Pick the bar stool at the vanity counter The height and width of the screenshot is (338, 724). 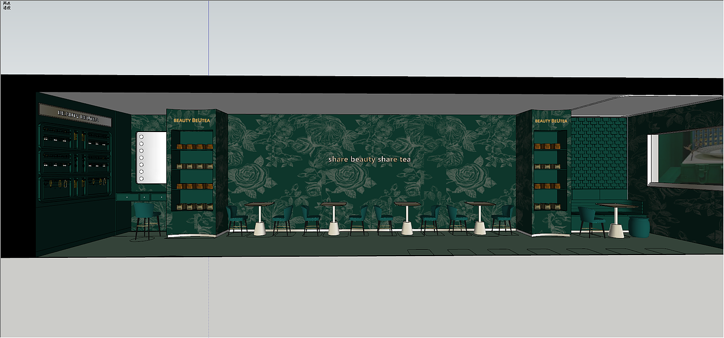(x=147, y=221)
